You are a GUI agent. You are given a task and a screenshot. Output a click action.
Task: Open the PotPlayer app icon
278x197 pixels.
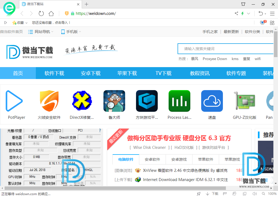pos(14,101)
